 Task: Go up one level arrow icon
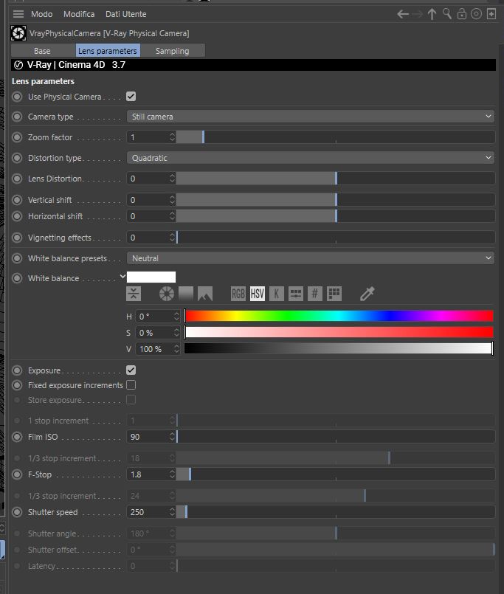click(x=432, y=14)
